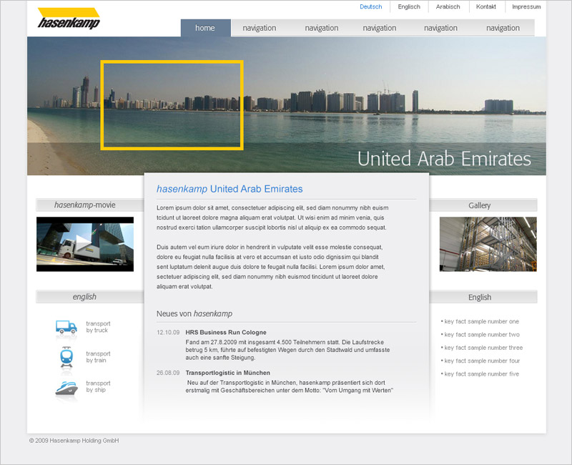Screen dimensions: 572x465
Task: Open the Gallery warehouse thumbnail
Action: 488,244
